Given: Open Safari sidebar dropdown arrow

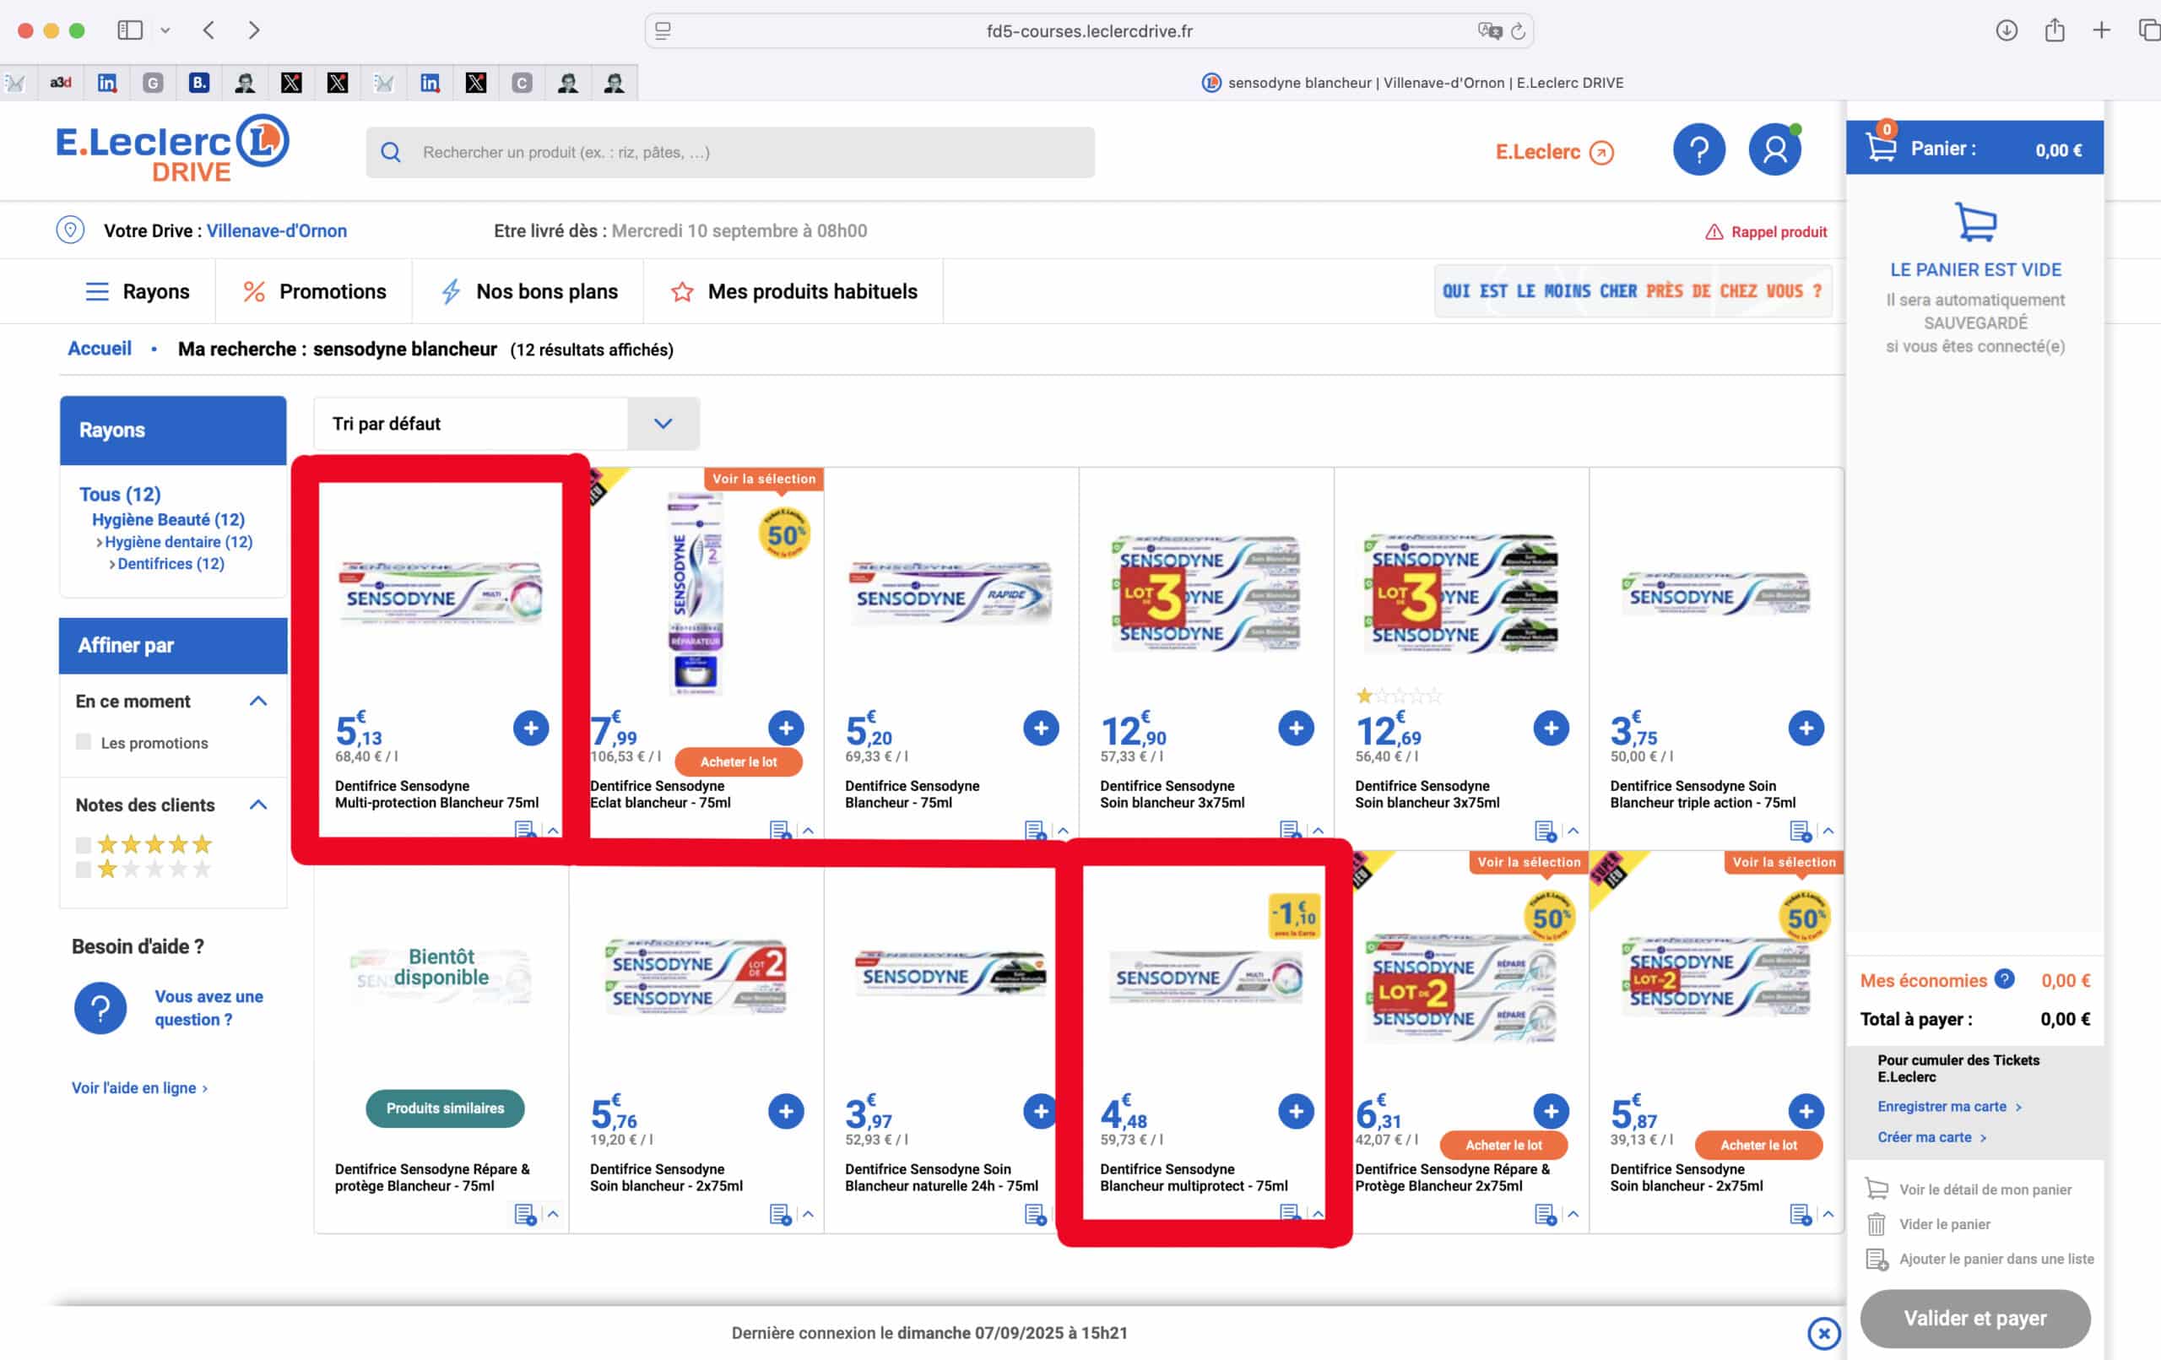Looking at the screenshot, I should tap(165, 30).
